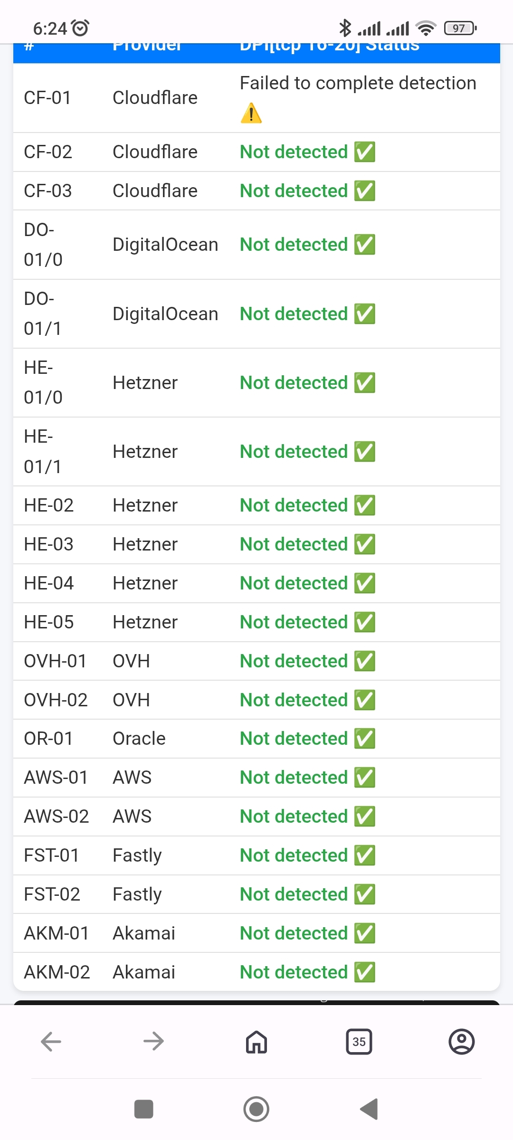This screenshot has height=1140, width=513.
Task: Go to browser home page
Action: (x=256, y=1042)
